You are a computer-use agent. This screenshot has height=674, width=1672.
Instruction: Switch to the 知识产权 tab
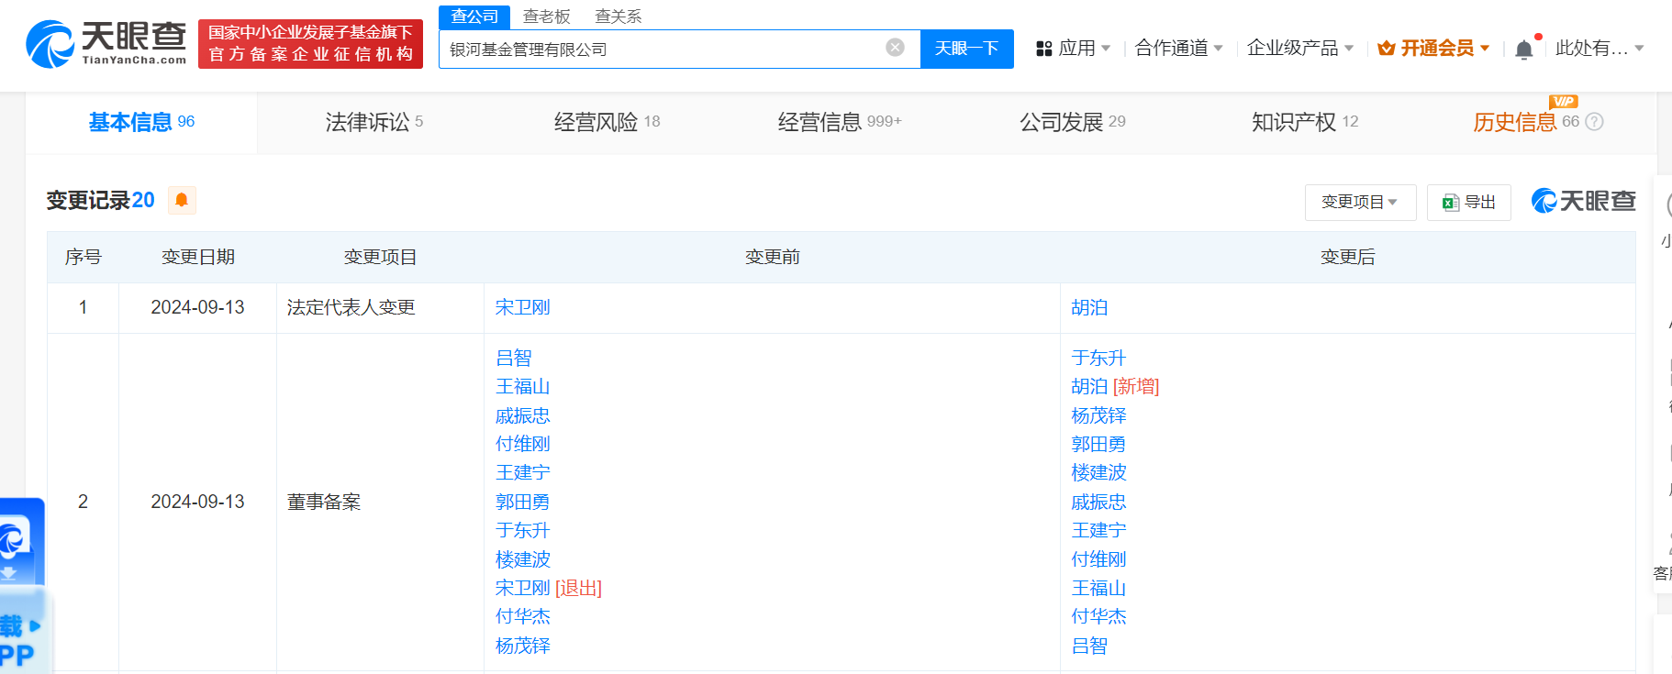tap(1304, 122)
